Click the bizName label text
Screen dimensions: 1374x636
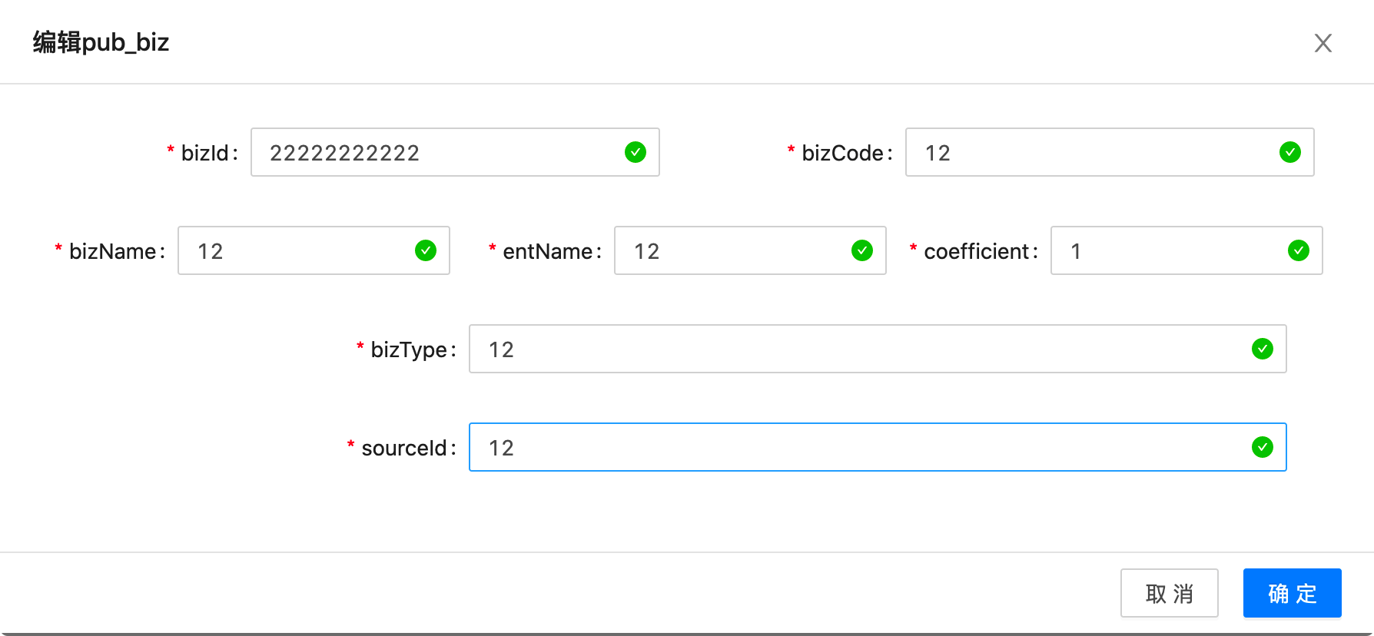tap(113, 251)
